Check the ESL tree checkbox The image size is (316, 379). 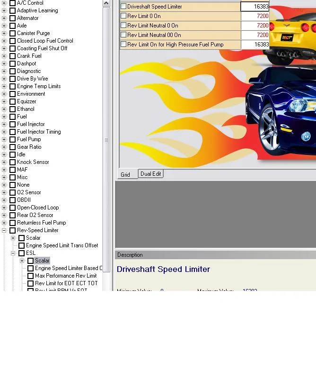tap(21, 253)
